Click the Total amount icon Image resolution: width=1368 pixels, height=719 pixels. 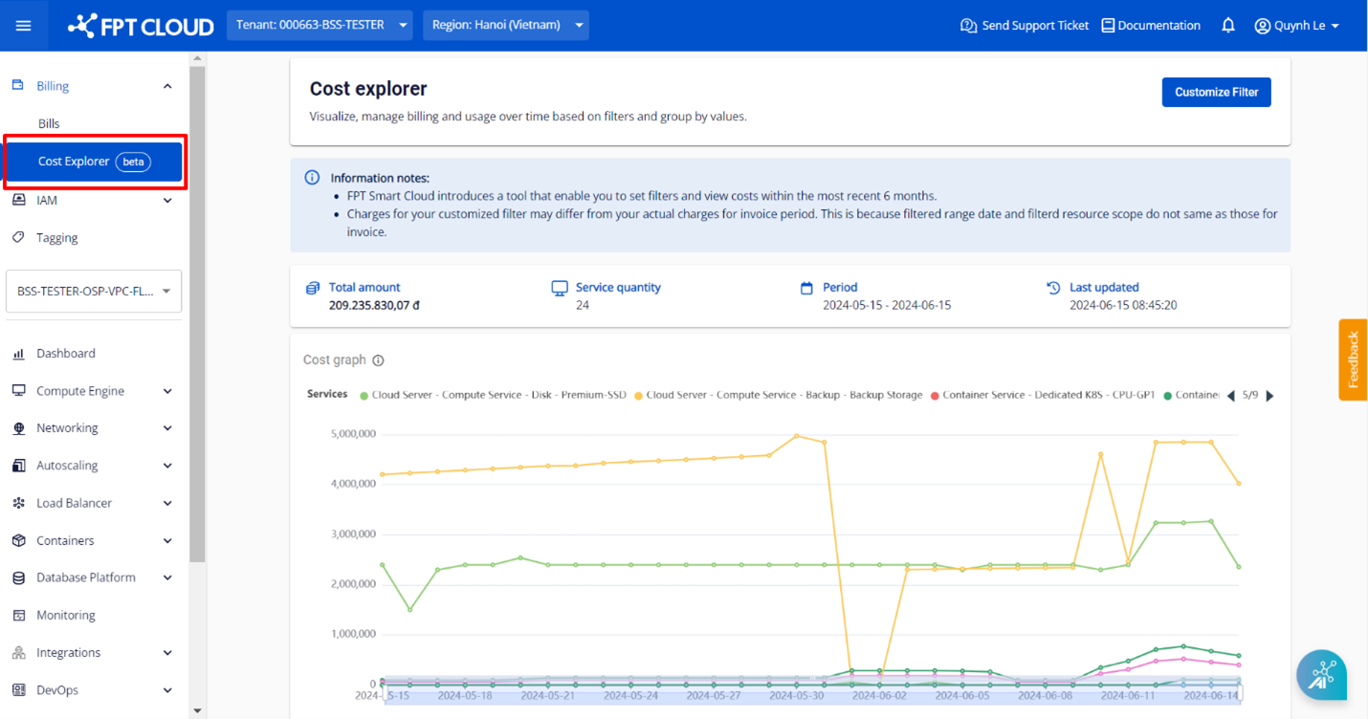pyautogui.click(x=312, y=288)
